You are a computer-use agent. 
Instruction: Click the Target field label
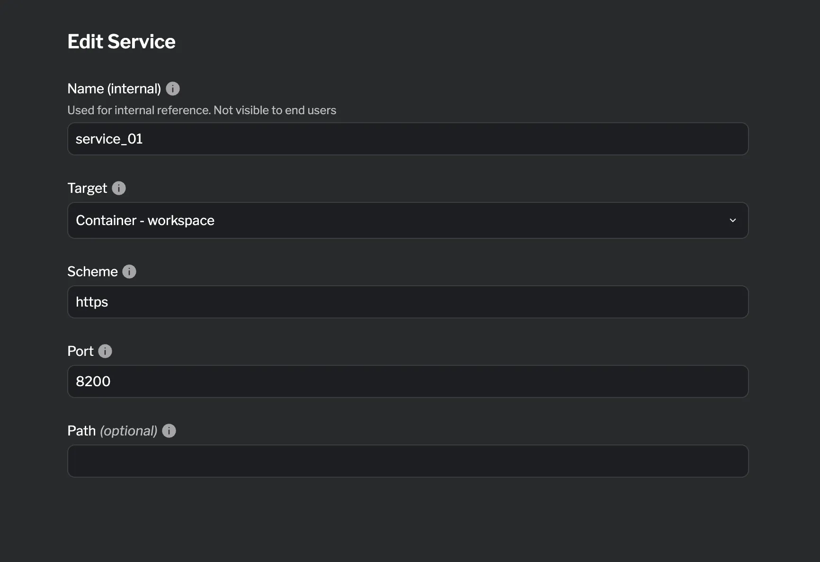(87, 188)
